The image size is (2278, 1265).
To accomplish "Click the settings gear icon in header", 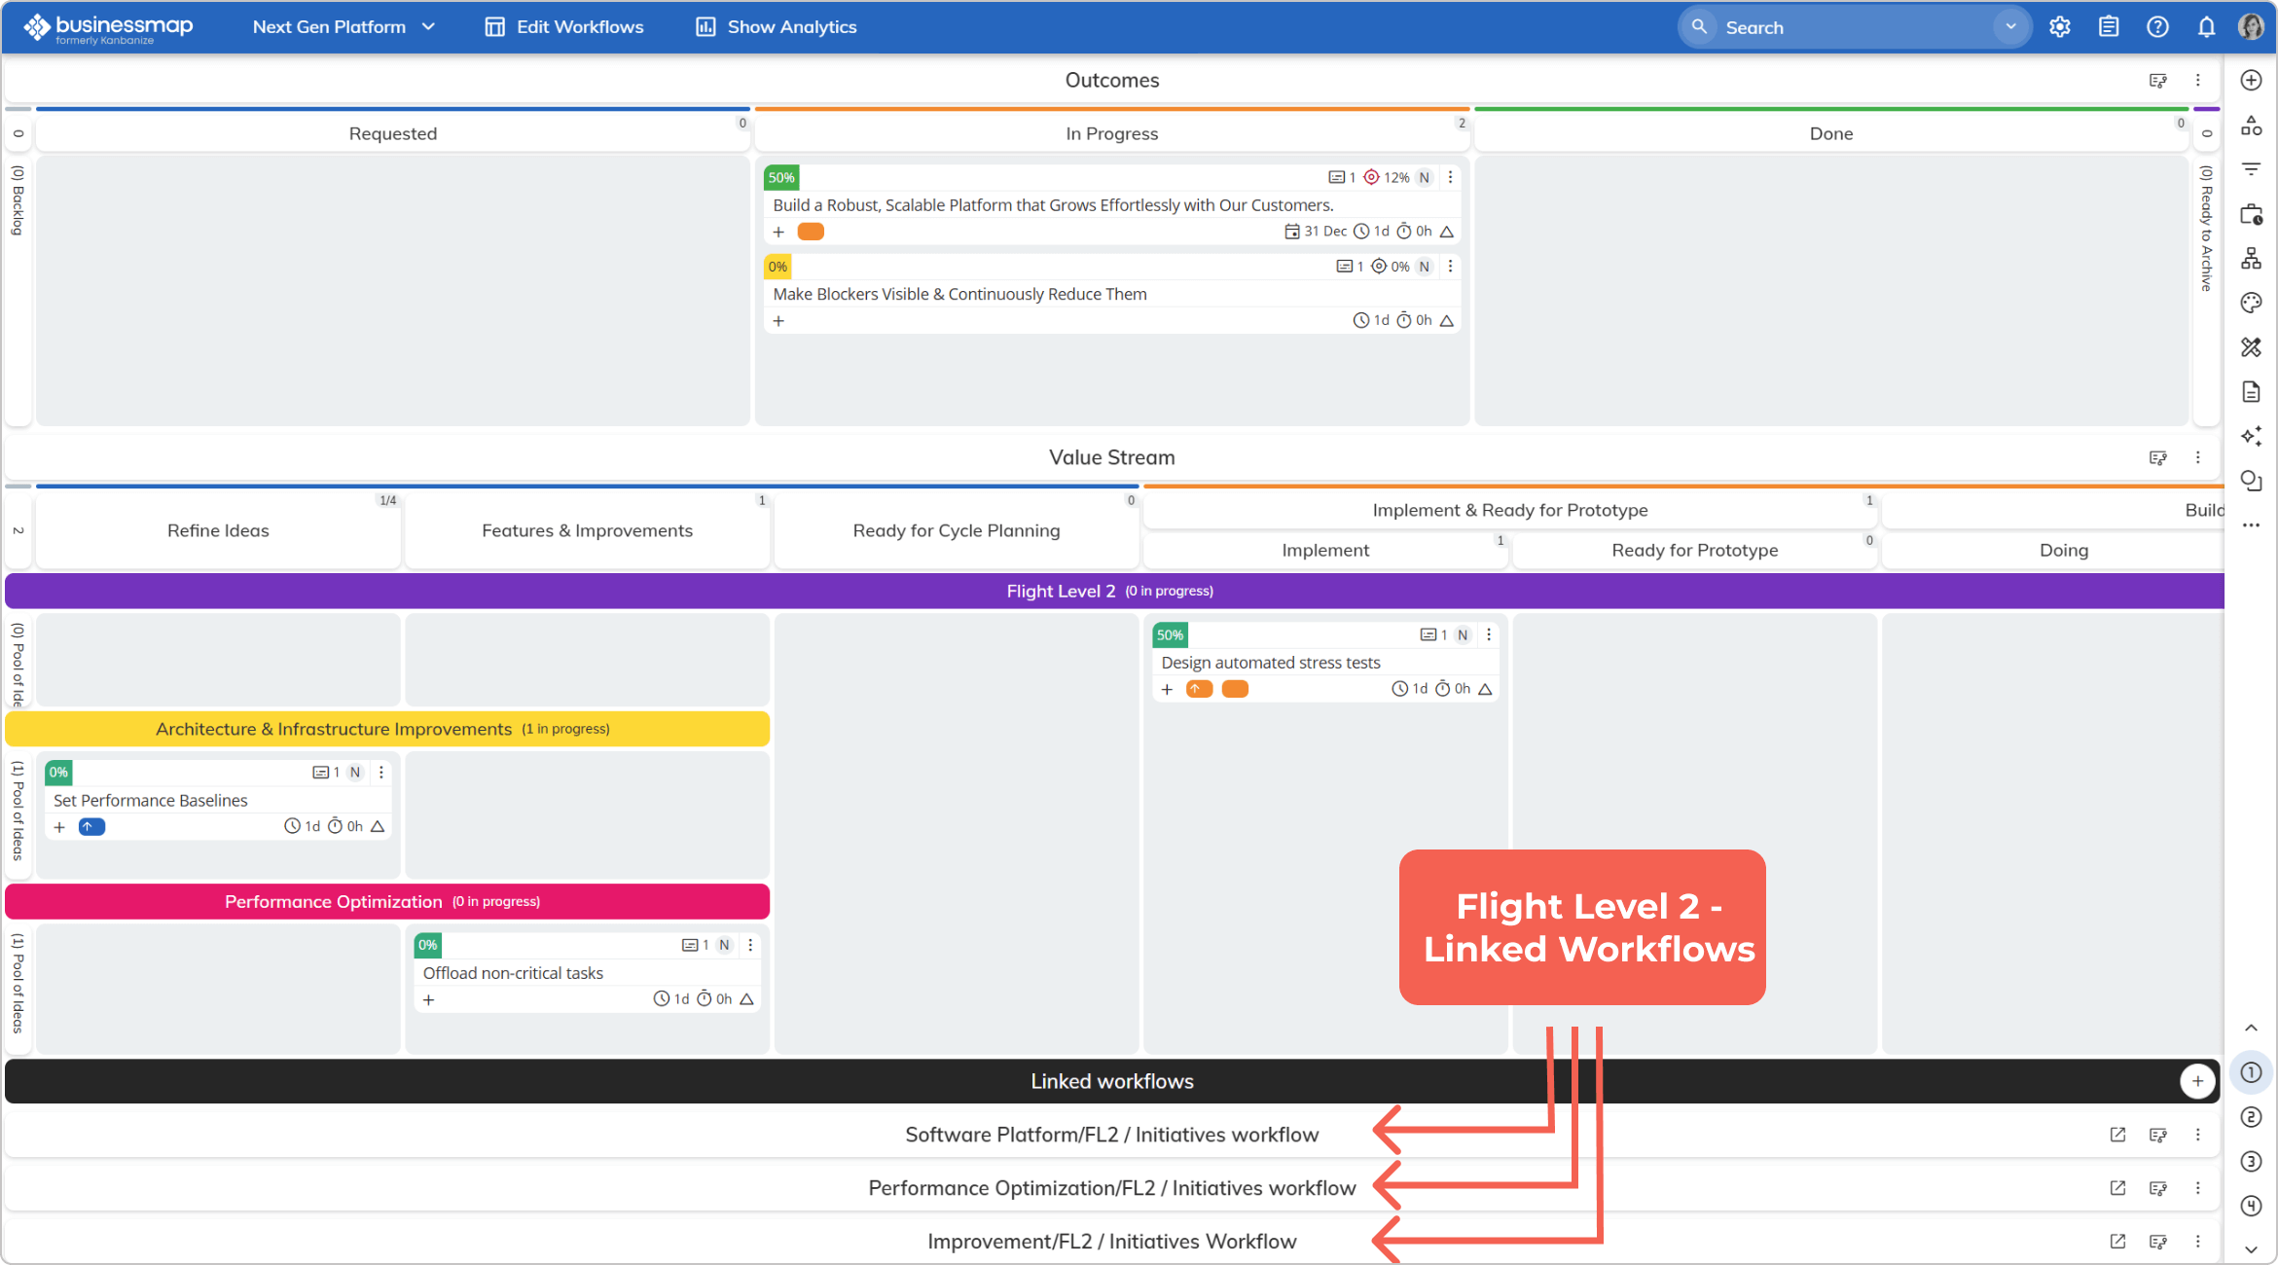I will (x=2059, y=27).
